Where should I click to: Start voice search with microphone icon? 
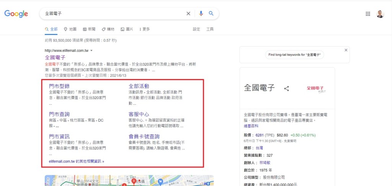tap(201, 13)
